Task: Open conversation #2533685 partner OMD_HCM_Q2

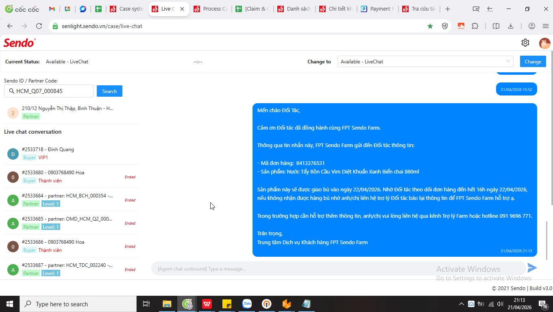Action: pyautogui.click(x=71, y=223)
